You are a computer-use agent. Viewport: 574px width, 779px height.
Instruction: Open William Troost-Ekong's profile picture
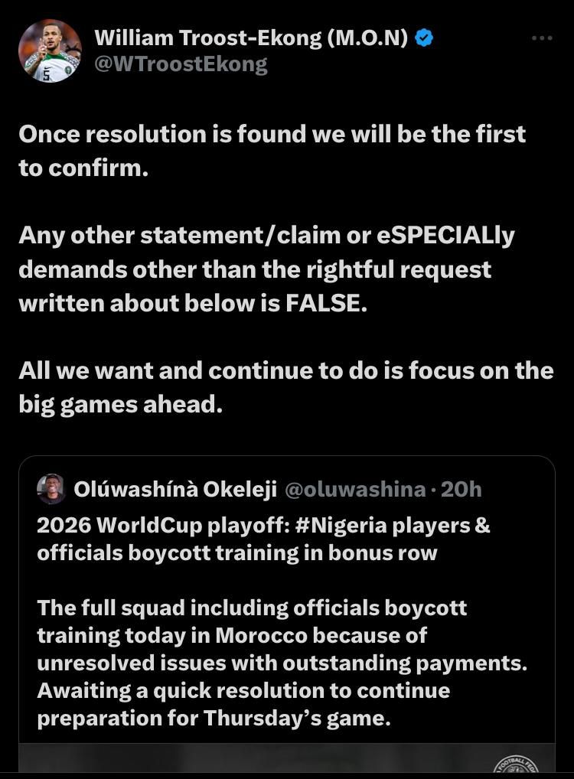[x=50, y=51]
